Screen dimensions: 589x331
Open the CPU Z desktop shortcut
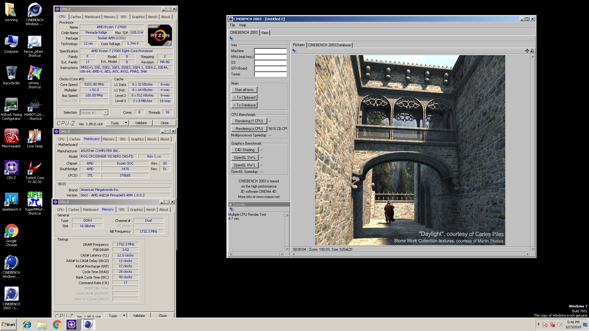[11, 170]
